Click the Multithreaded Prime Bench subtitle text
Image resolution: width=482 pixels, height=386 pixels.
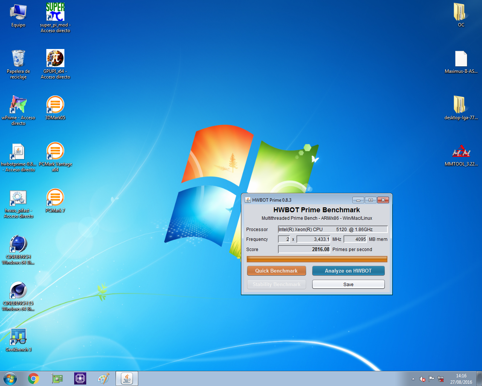click(317, 218)
